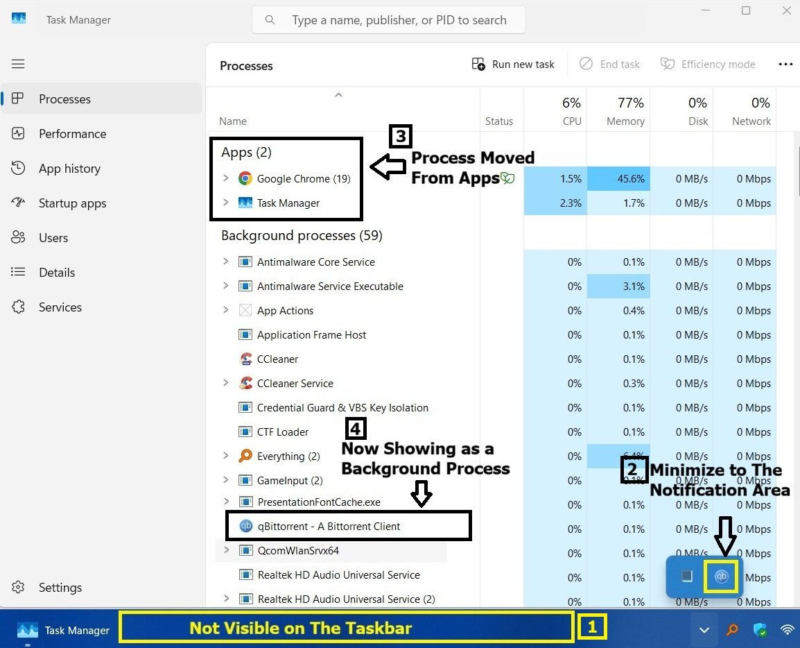Expand Antimalware Core Service row
The width and height of the screenshot is (800, 648).
click(x=225, y=262)
